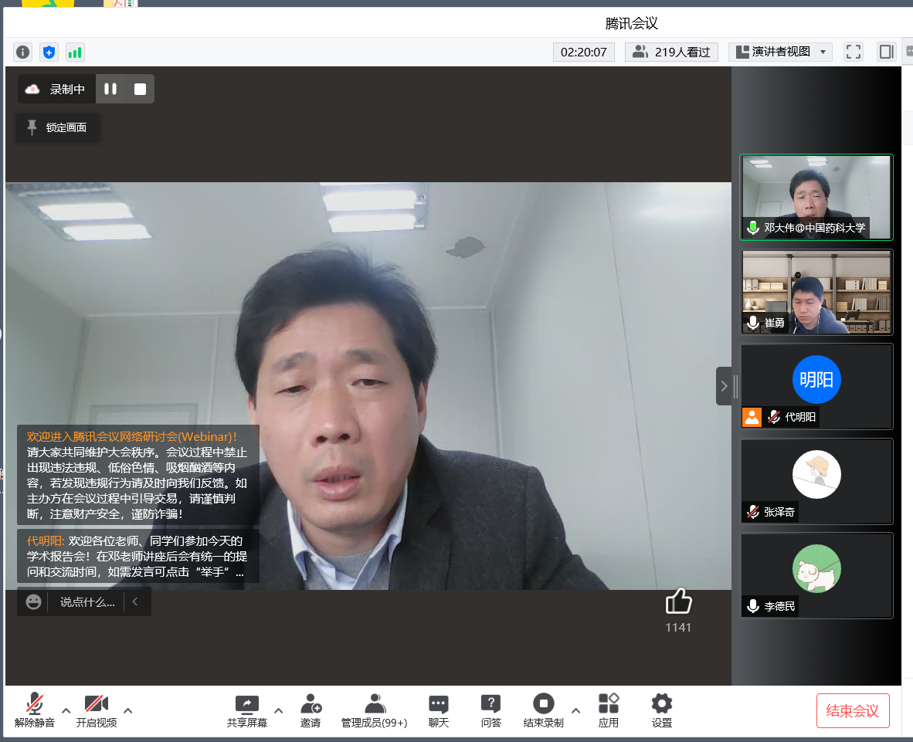The image size is (913, 742).
Task: Open Settings (设置) gear
Action: point(661,709)
